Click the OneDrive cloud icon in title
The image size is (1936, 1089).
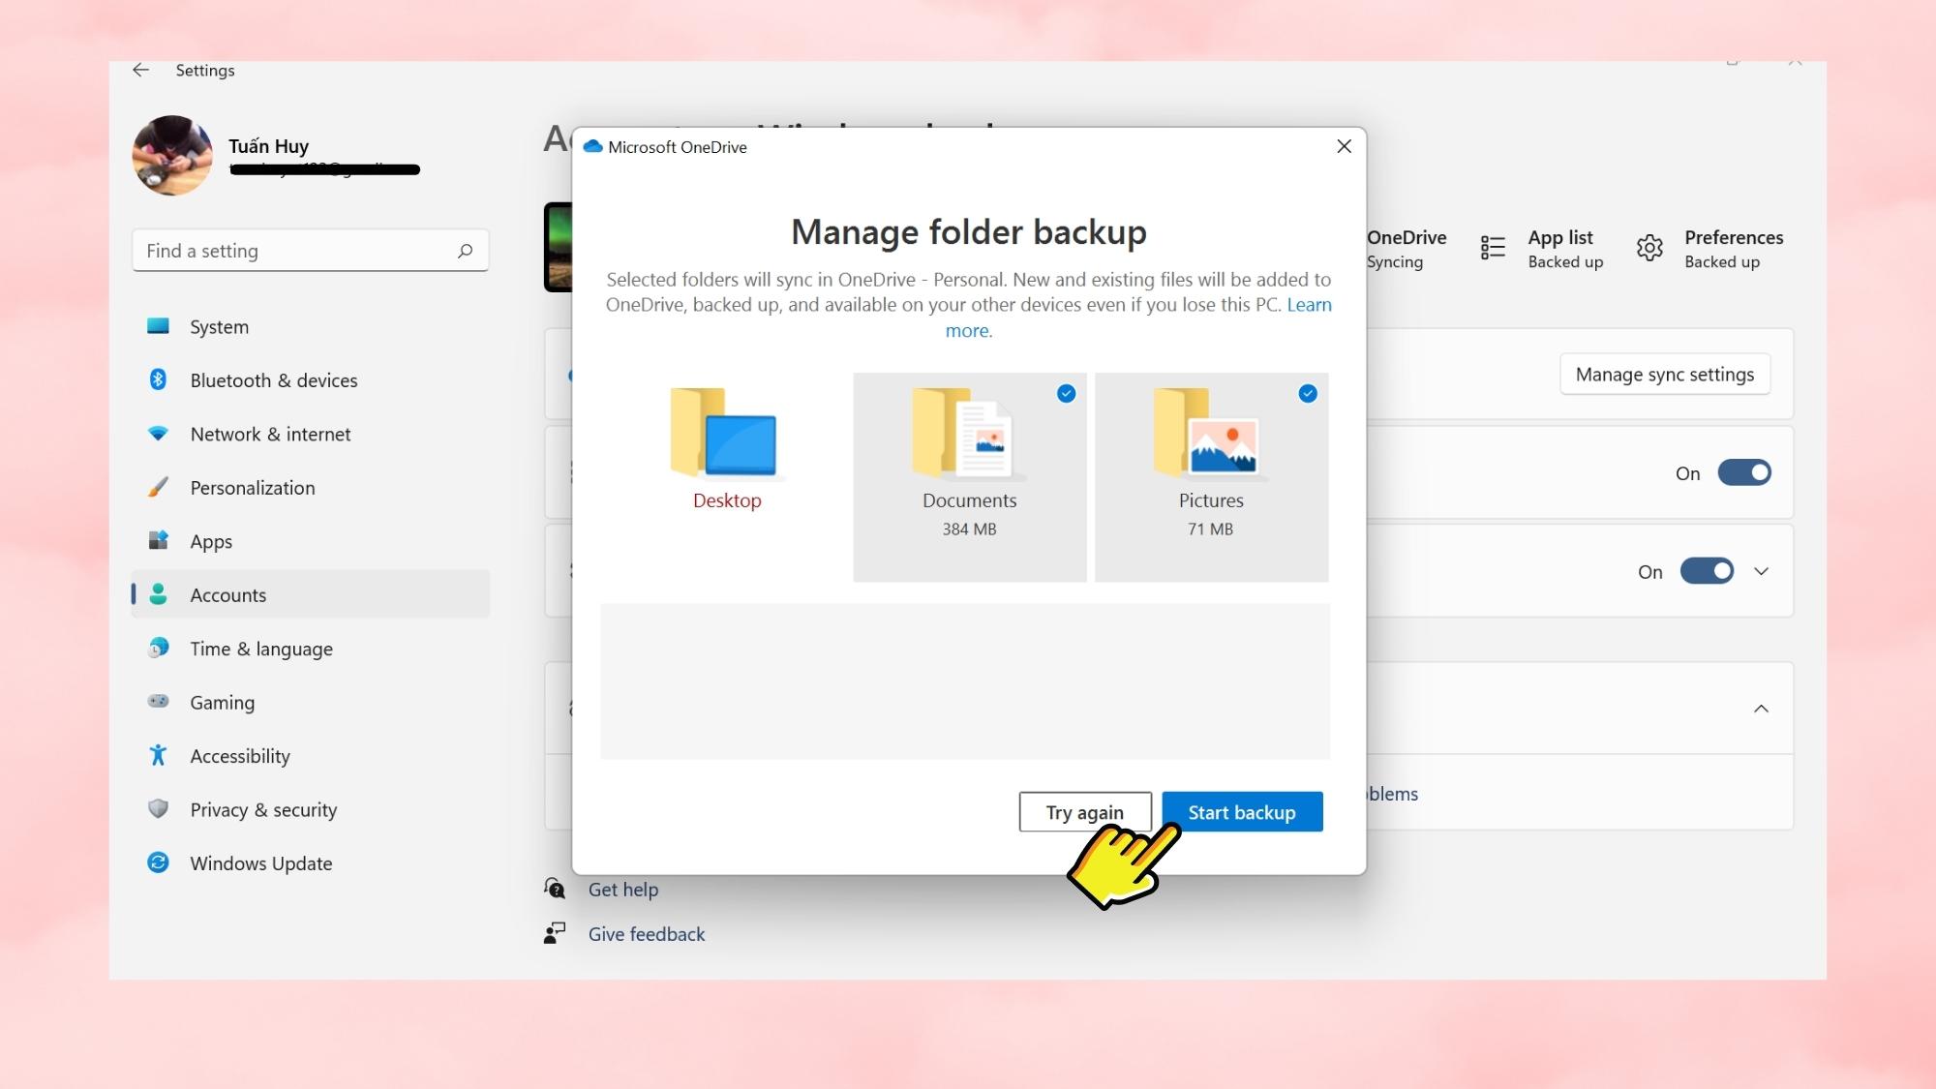pos(593,146)
